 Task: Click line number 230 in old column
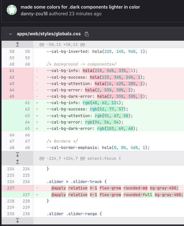pos(10,214)
